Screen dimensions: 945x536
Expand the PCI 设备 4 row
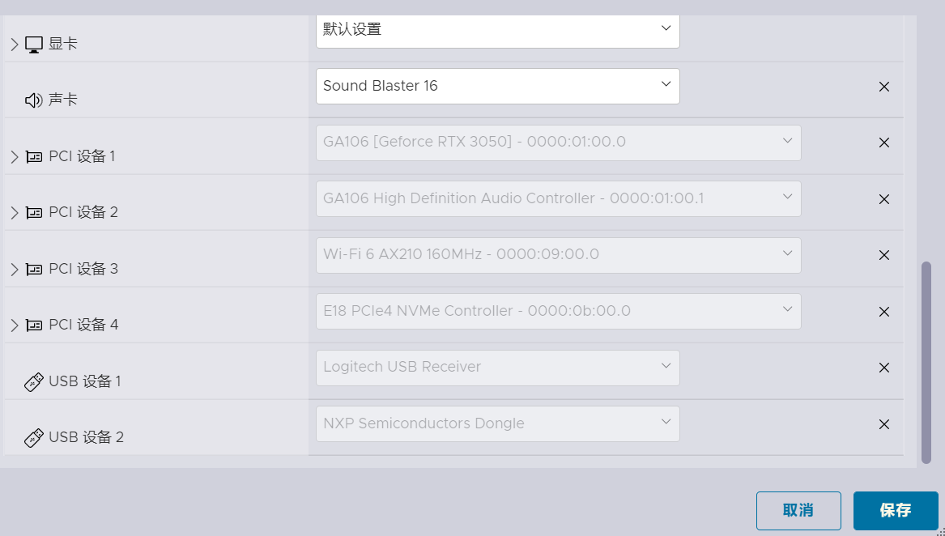pyautogui.click(x=15, y=325)
